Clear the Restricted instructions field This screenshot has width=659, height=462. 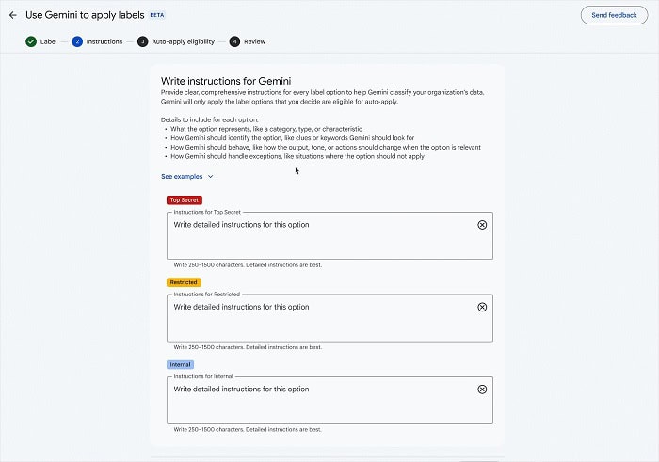tap(482, 307)
